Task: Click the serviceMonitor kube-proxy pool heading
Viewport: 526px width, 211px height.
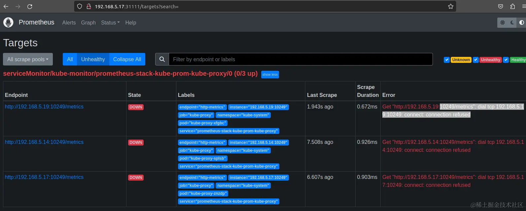Action: [x=130, y=73]
